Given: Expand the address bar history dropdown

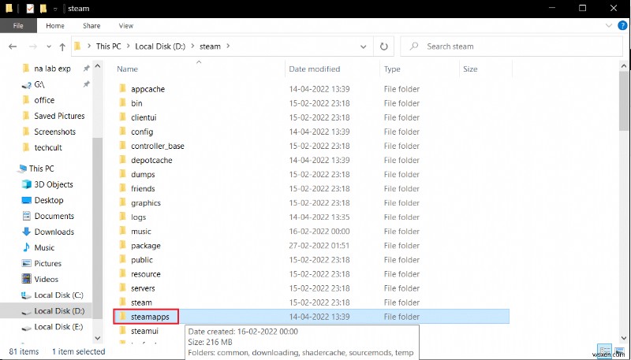Looking at the screenshot, I should pos(364,46).
